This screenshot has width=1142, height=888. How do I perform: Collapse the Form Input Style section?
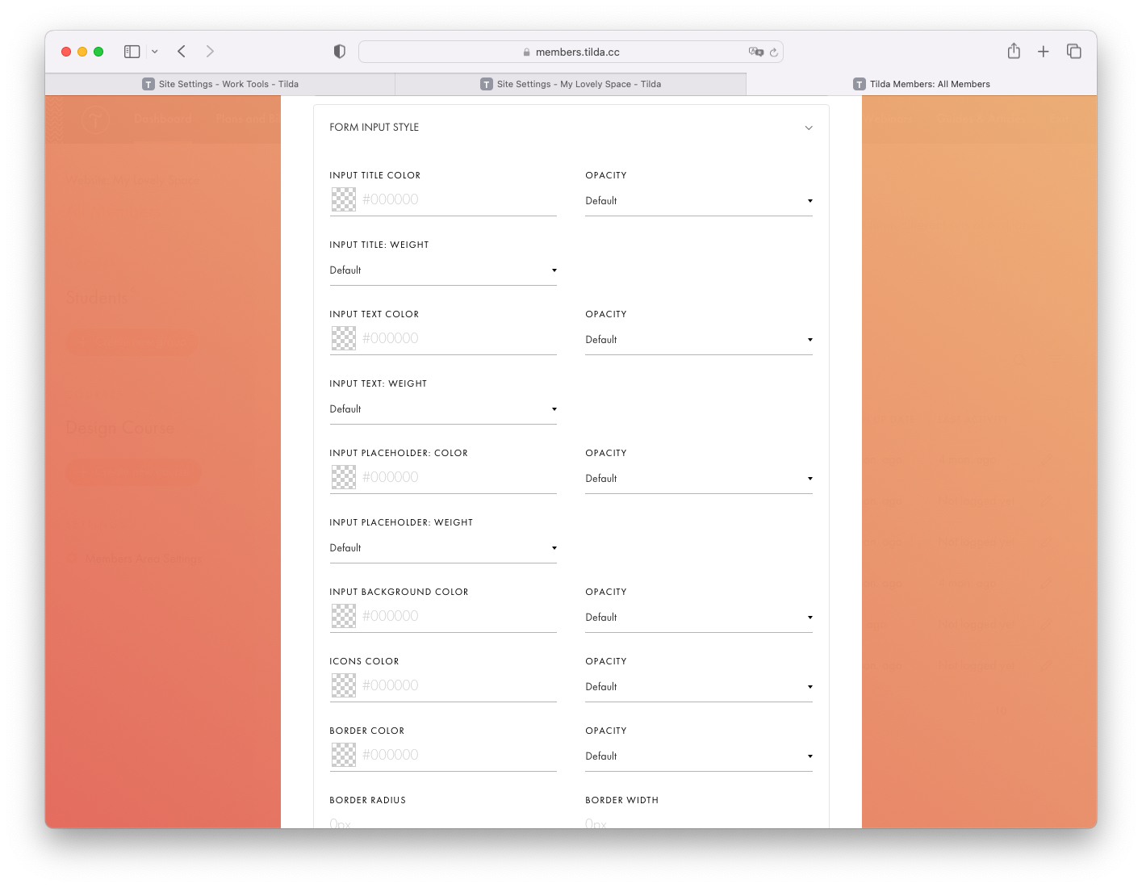(x=809, y=127)
